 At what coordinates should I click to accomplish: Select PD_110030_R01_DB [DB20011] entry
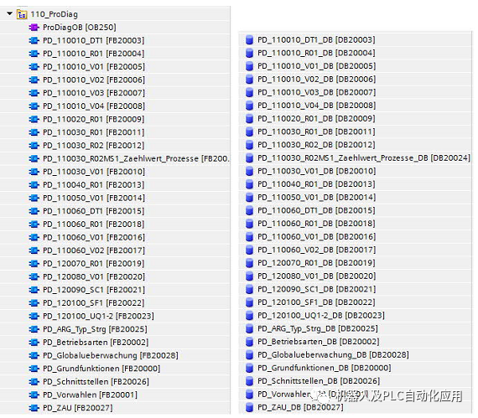316,132
